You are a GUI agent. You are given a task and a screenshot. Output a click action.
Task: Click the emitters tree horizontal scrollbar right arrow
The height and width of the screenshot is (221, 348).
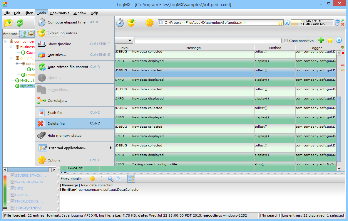pos(54,170)
